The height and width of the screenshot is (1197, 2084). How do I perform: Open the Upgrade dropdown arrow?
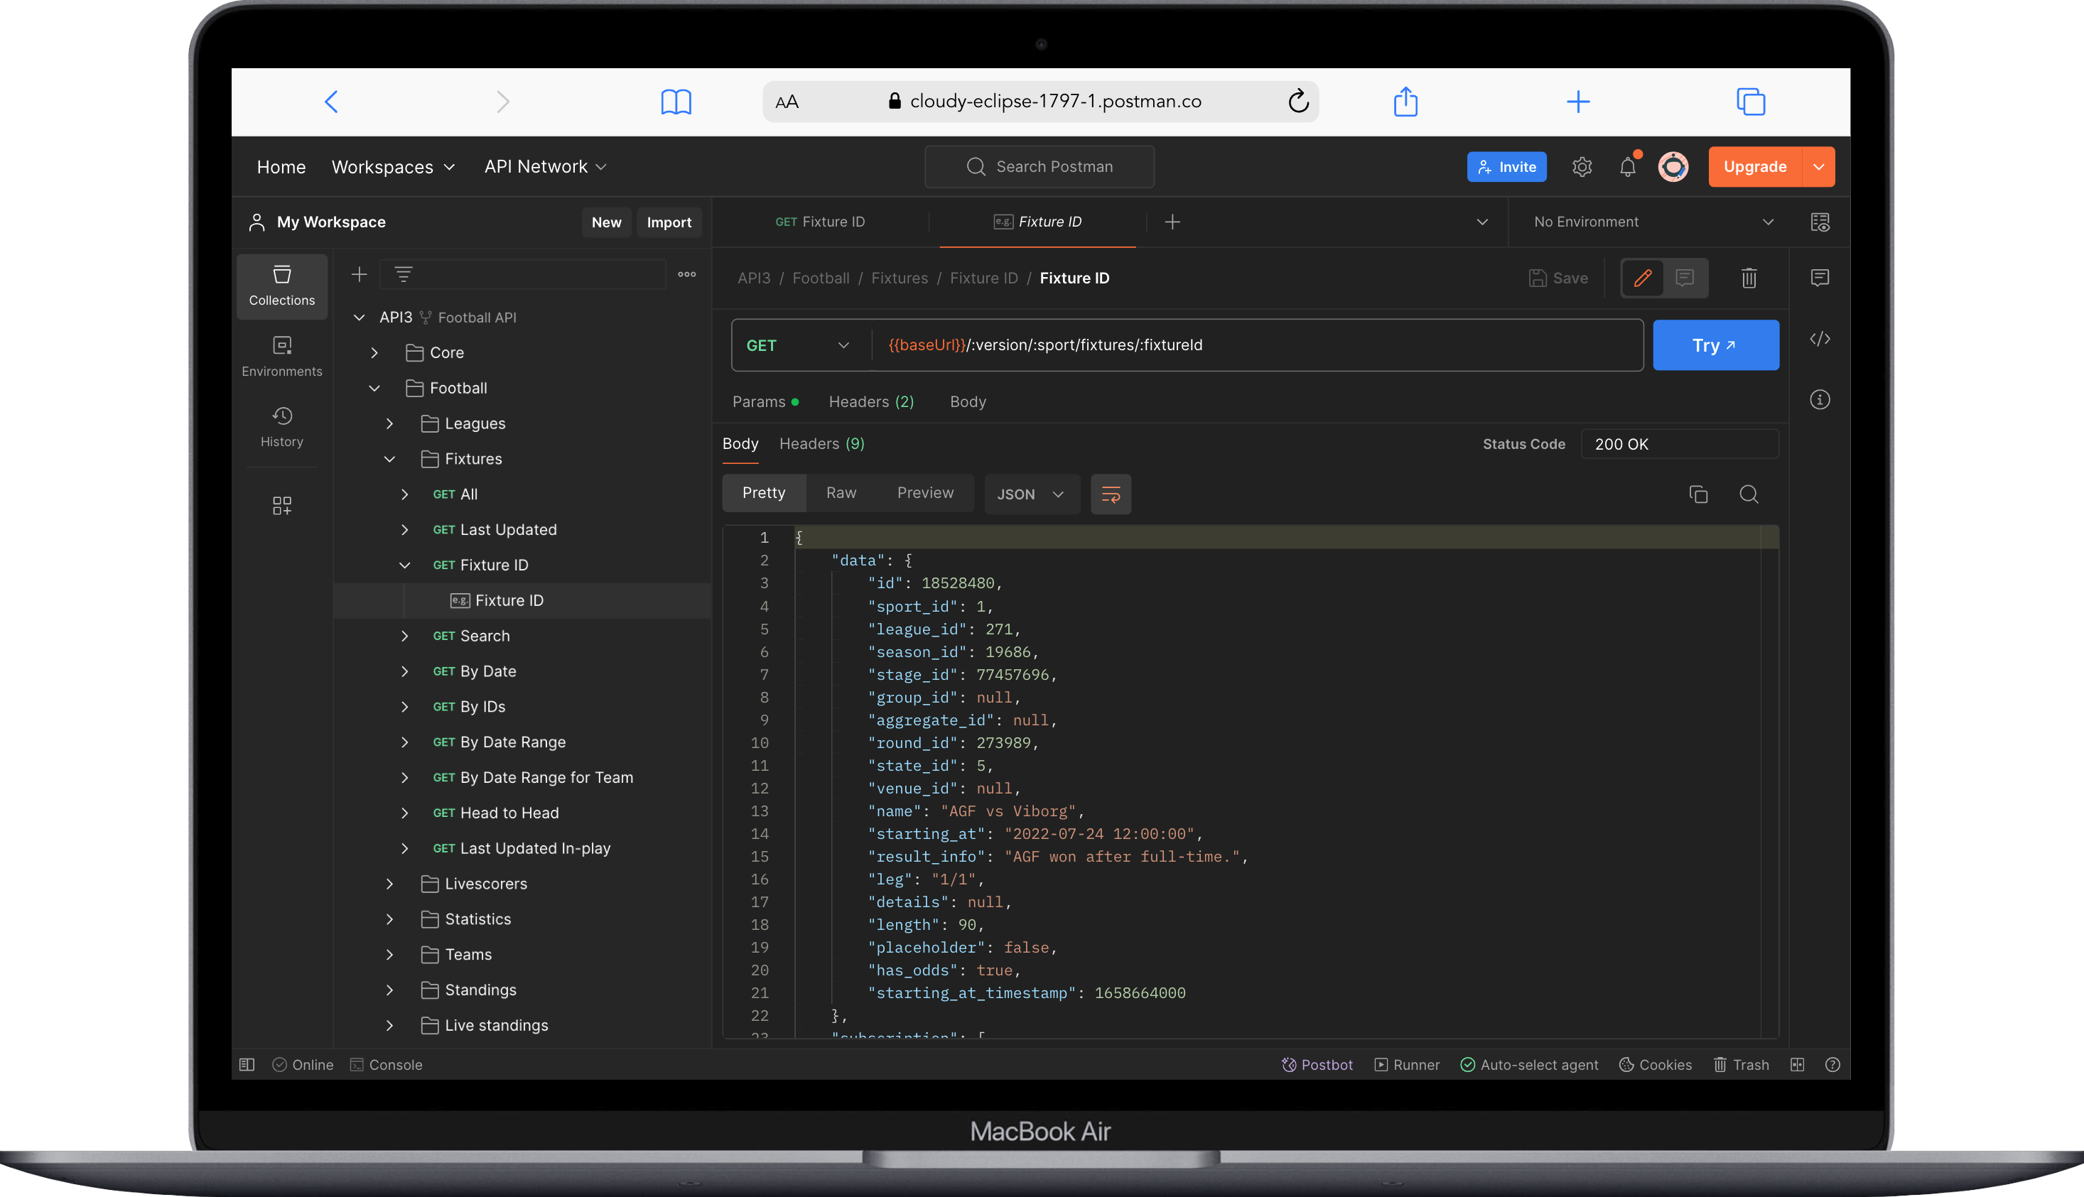click(x=1818, y=167)
